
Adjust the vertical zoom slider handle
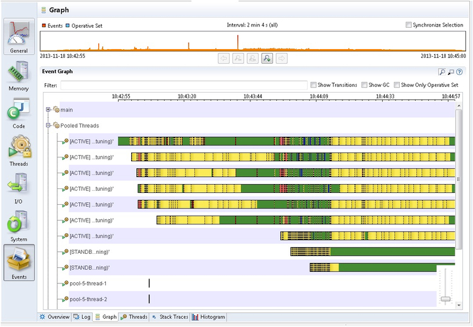[x=445, y=299]
